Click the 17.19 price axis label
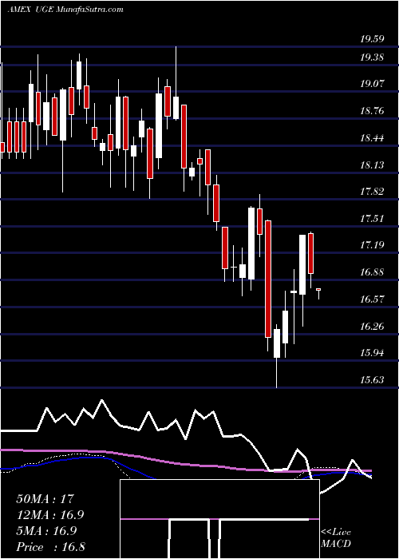 tap(372, 245)
